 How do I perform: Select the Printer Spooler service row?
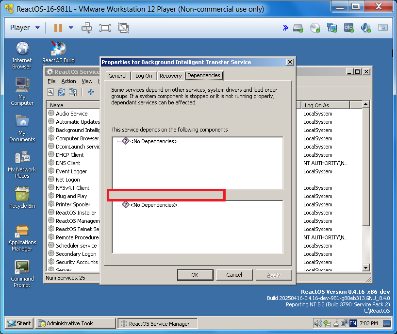73,204
